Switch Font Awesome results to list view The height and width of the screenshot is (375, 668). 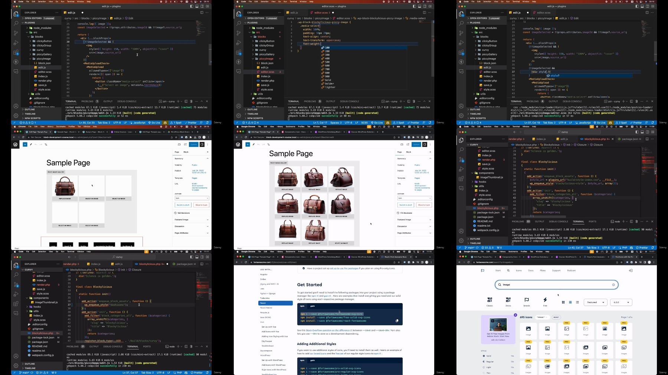click(x=577, y=302)
